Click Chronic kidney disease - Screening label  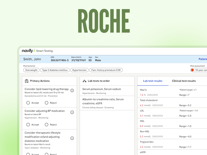point(98,107)
